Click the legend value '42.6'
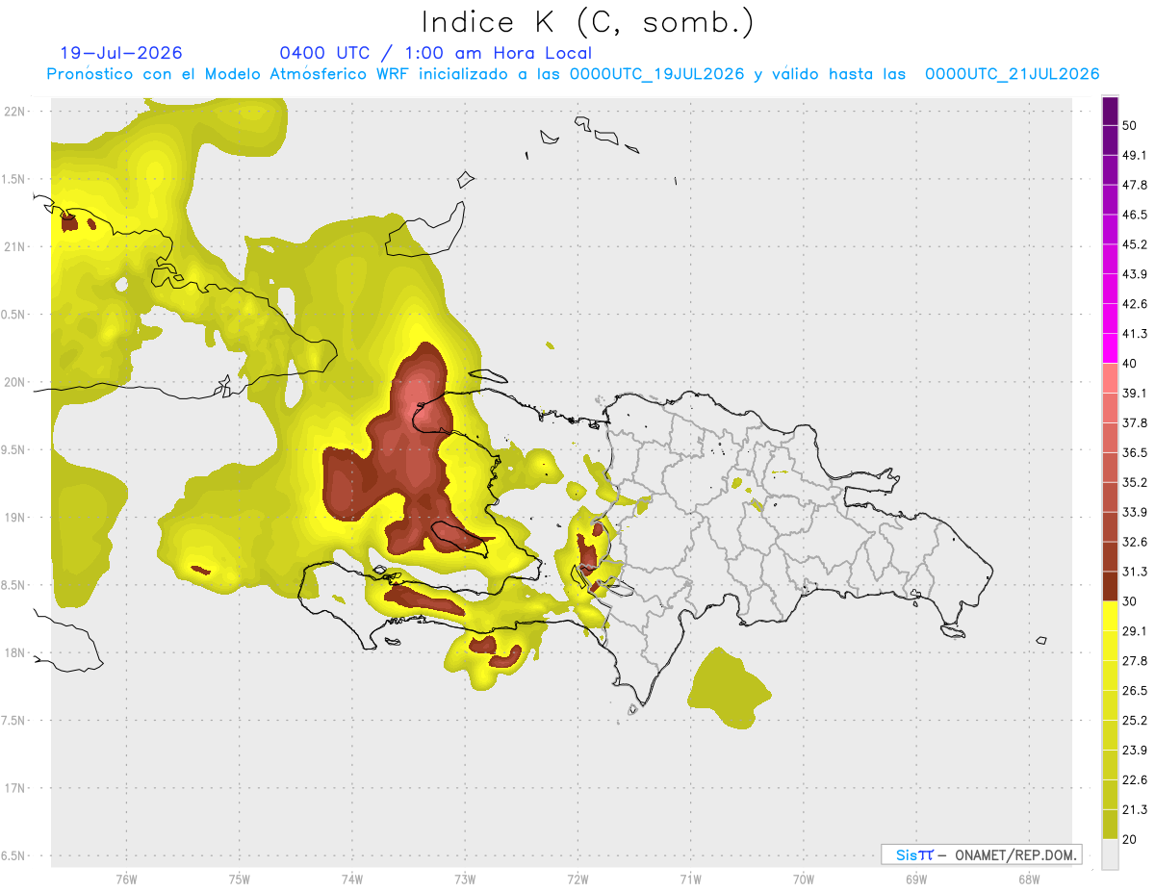 pyautogui.click(x=1135, y=304)
